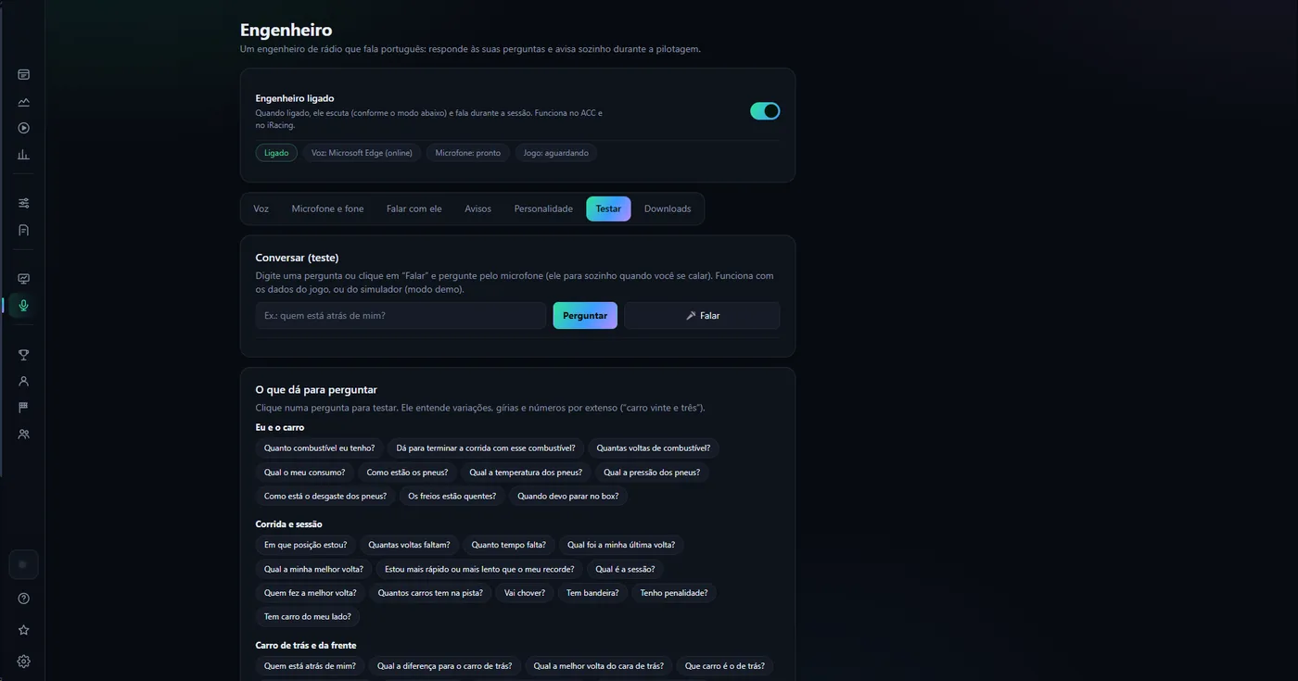Test question Quem está atrás de mim?
The height and width of the screenshot is (681, 1298).
tap(310, 667)
